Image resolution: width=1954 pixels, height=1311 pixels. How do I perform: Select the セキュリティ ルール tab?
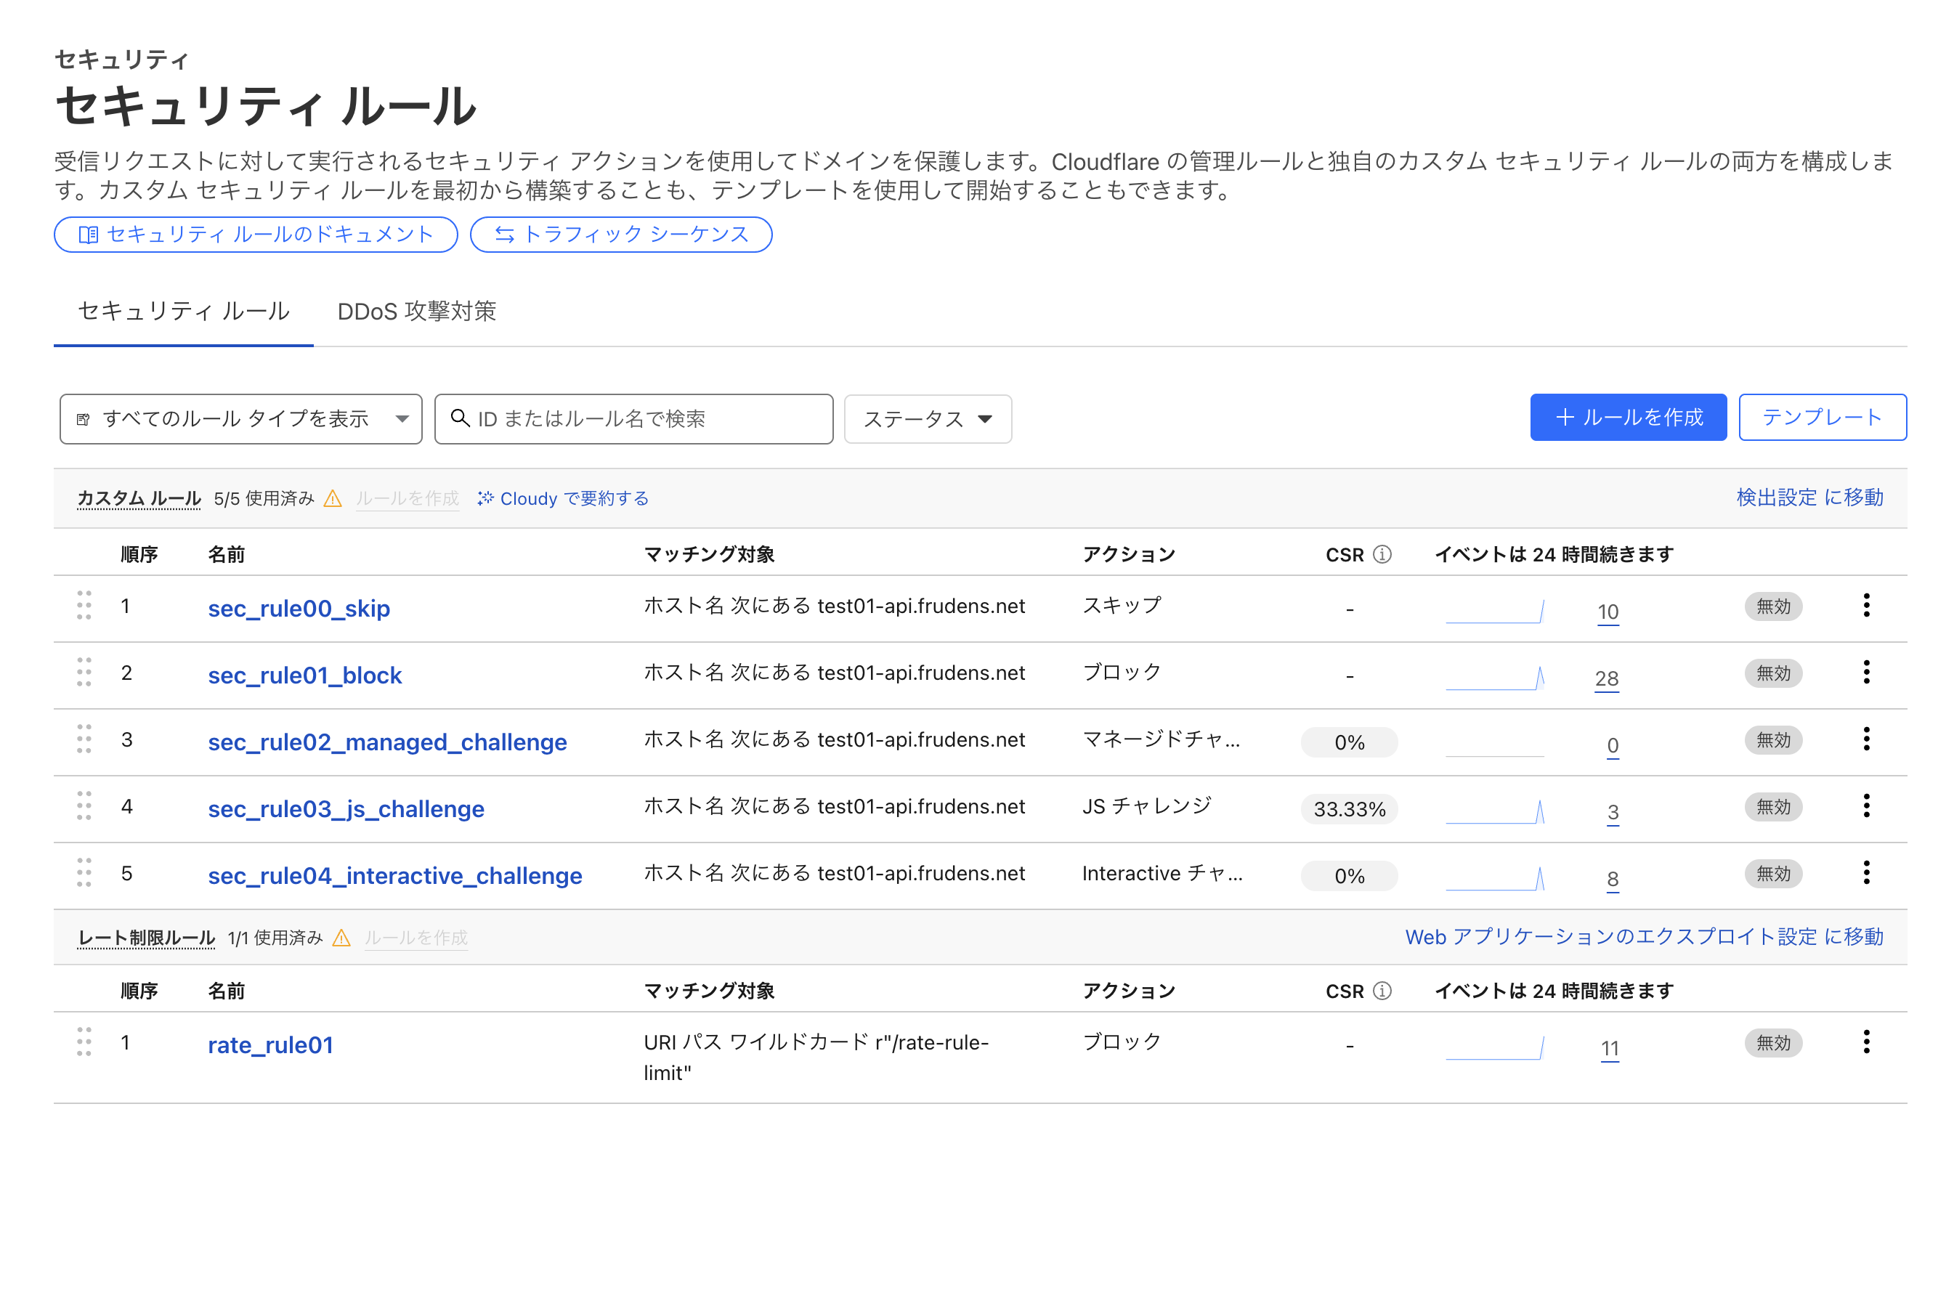[x=184, y=312]
